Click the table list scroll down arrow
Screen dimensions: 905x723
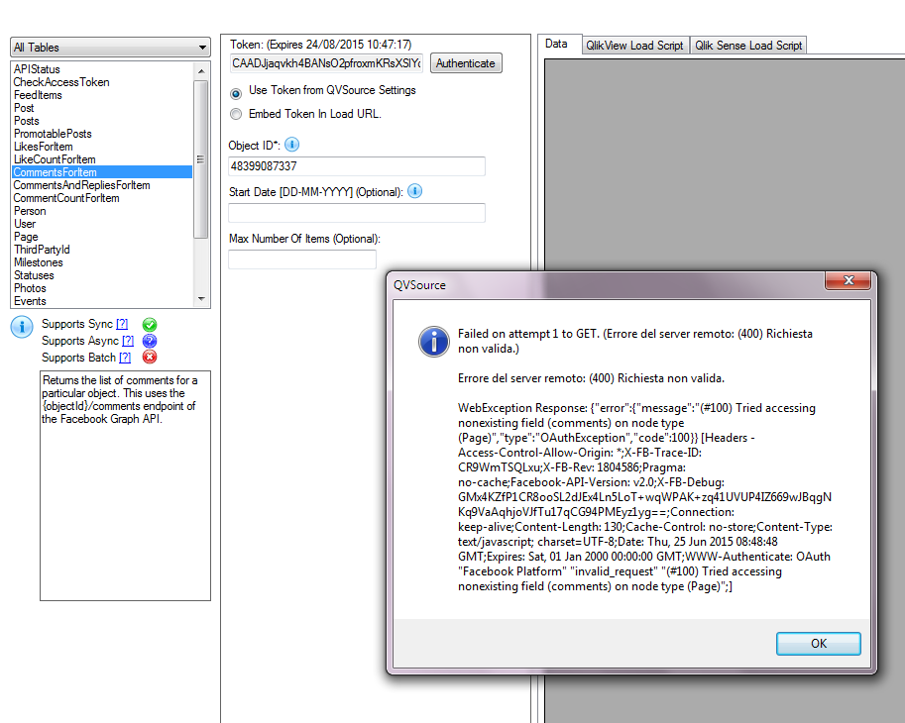click(201, 299)
